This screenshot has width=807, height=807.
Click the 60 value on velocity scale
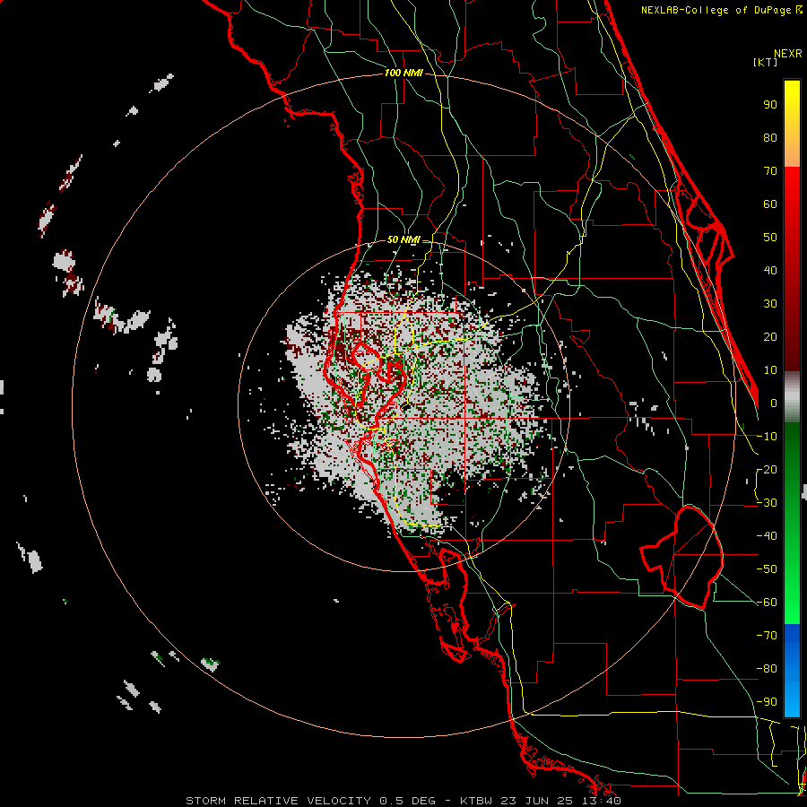770,204
